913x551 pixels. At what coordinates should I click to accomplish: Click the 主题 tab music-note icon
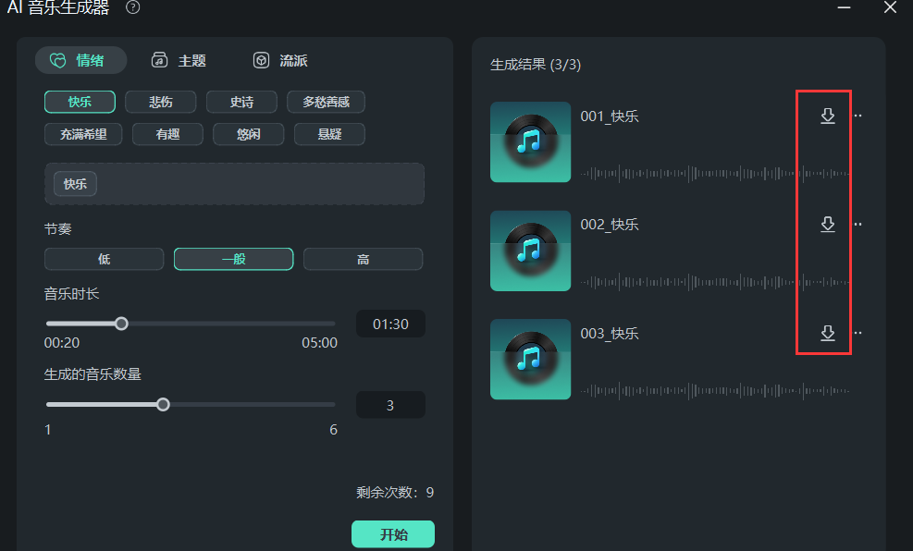(x=159, y=60)
